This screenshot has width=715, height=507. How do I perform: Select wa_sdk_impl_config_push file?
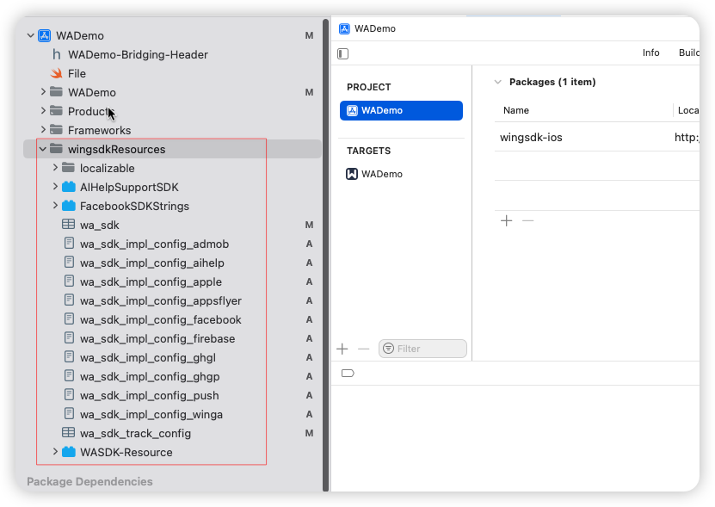point(149,395)
